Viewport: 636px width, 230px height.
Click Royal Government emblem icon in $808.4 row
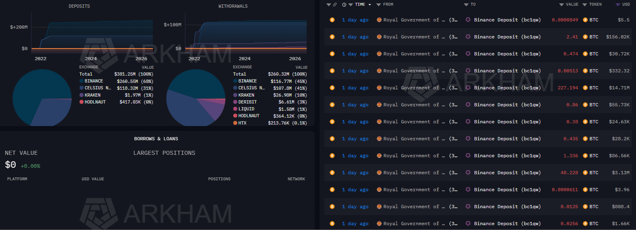click(x=379, y=207)
